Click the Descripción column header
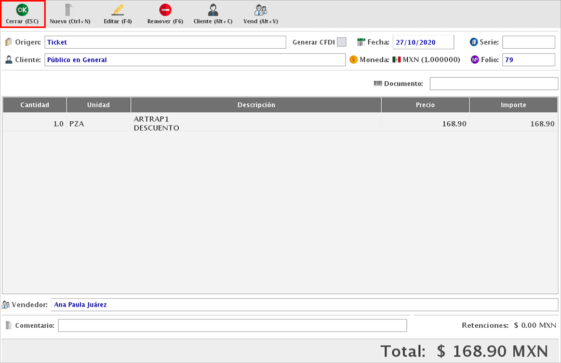Image resolution: width=561 pixels, height=363 pixels. (256, 105)
